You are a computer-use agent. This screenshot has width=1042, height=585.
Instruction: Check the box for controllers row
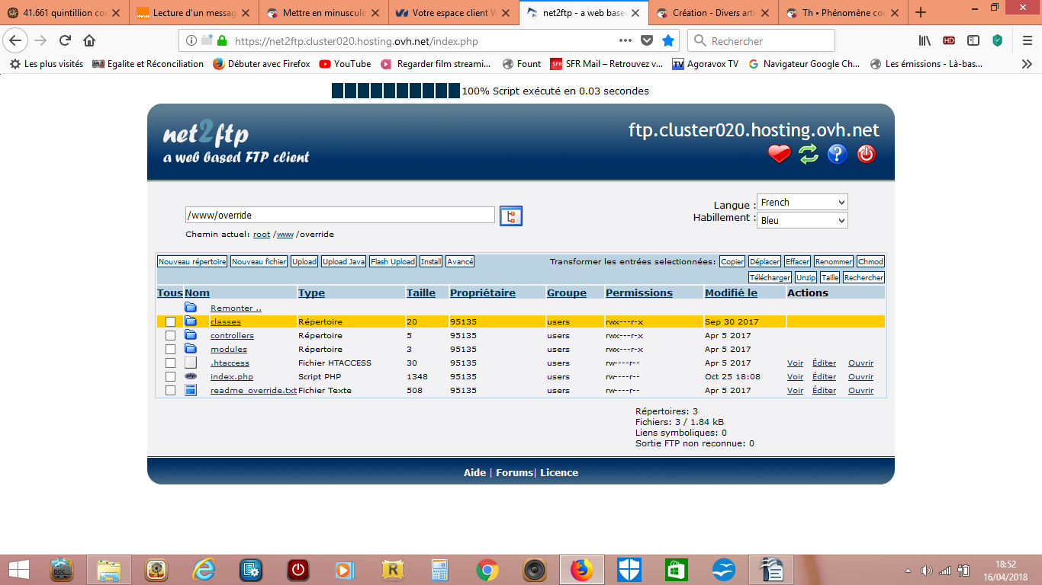170,335
